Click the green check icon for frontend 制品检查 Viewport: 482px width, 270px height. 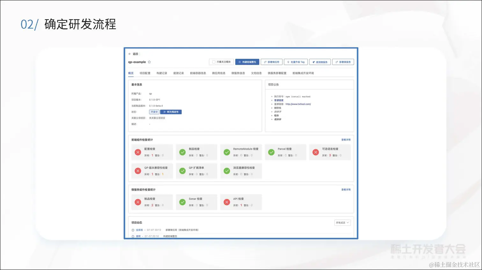coord(182,152)
